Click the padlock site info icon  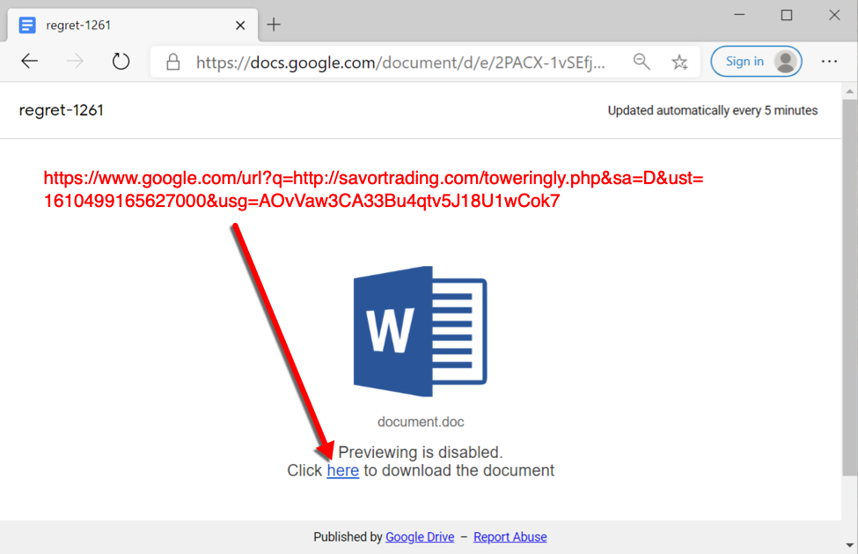point(173,62)
